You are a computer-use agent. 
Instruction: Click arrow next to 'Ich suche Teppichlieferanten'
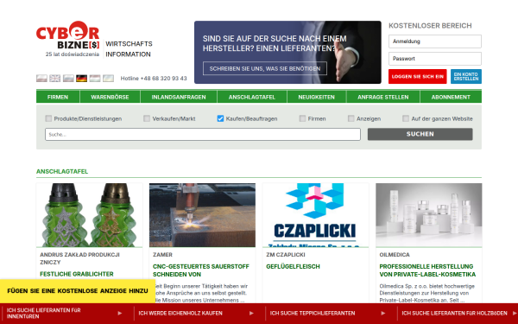tap(383, 313)
